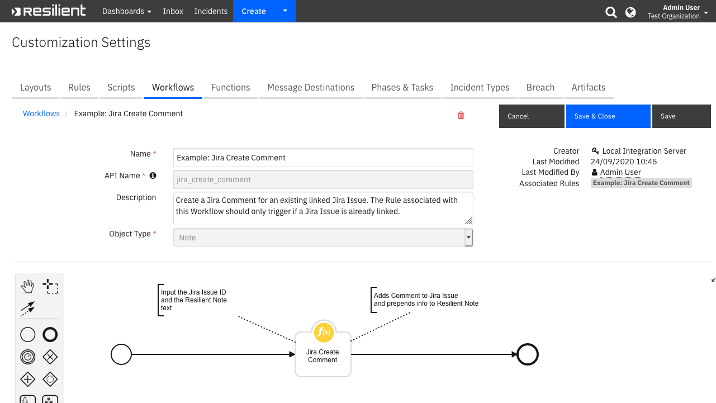The image size is (716, 403).
Task: Pick the timer intermediate event in palette
Action: coord(27,357)
